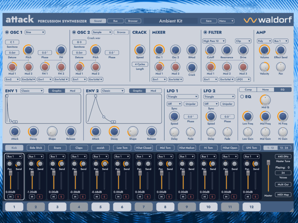Click the Filter Cutoff knob
The image size is (298, 223).
click(210, 50)
